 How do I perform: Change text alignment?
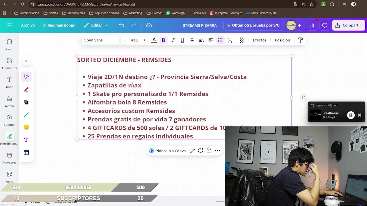click(211, 40)
